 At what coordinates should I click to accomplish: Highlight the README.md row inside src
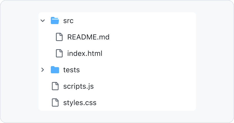click(x=117, y=37)
